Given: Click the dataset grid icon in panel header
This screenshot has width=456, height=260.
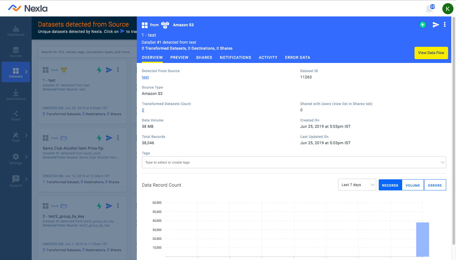Looking at the screenshot, I should pos(145,25).
